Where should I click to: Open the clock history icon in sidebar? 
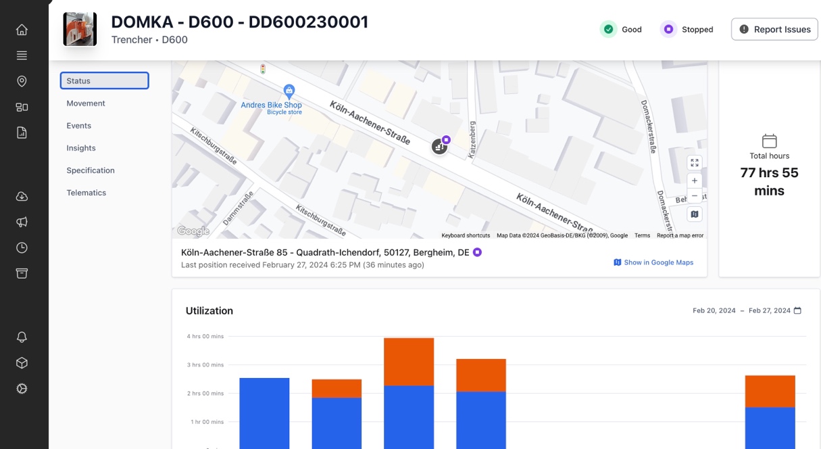[22, 247]
